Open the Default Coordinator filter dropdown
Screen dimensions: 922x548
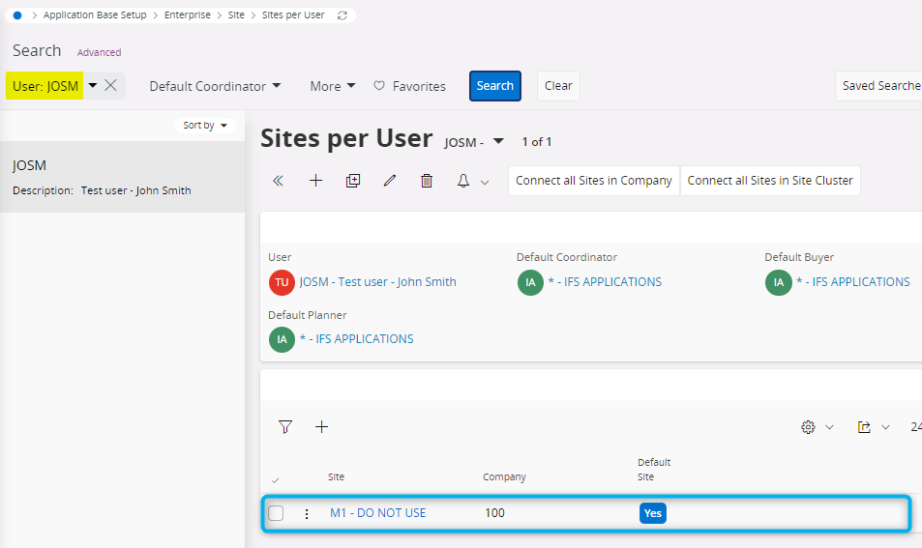(x=215, y=86)
